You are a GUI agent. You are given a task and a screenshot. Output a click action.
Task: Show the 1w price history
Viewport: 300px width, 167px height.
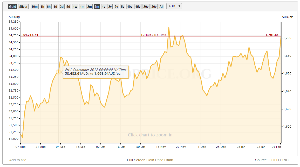[75, 6]
